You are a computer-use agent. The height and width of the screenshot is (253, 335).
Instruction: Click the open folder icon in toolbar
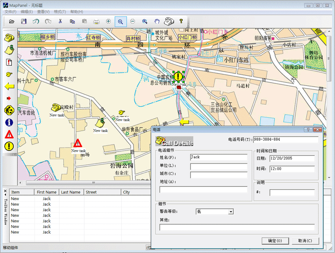[12, 22]
